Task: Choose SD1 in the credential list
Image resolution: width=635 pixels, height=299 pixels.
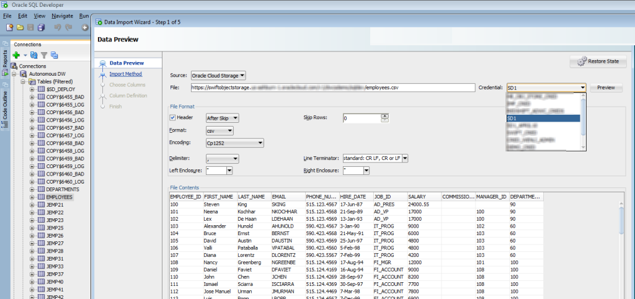Action: 543,118
